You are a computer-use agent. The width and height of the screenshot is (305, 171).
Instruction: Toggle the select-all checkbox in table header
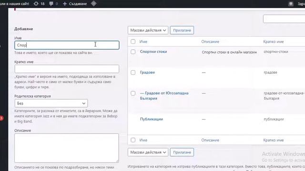pyautogui.click(x=133, y=41)
